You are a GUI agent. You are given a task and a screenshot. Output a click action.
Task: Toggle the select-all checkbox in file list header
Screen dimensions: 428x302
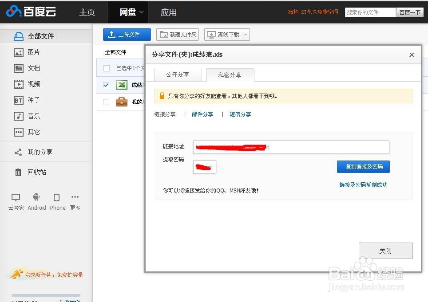click(x=105, y=68)
